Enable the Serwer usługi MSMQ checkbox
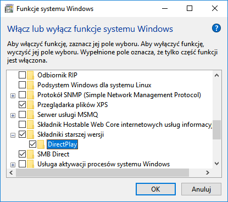 pyautogui.click(x=22, y=115)
